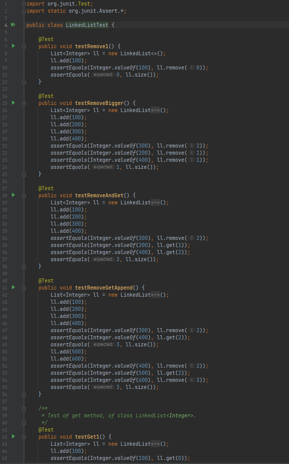Screen dimensions: 289x464
Task: Click the 'expected:' parameter hint on line 49
Action: (x=103, y=345)
